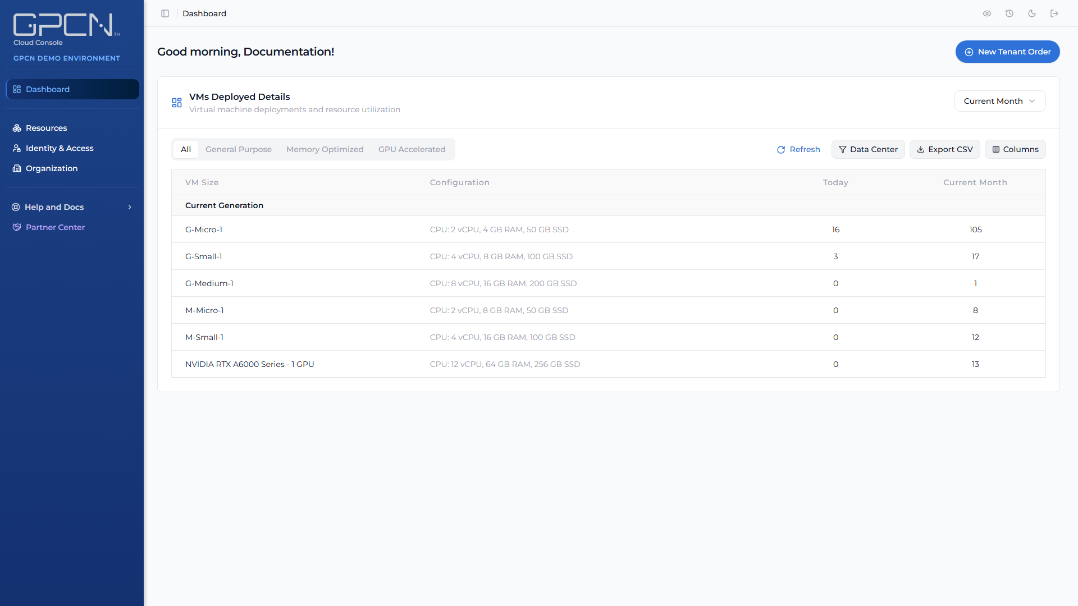Viewport: 1078px width, 606px height.
Task: Open the history clock icon
Action: [1010, 13]
